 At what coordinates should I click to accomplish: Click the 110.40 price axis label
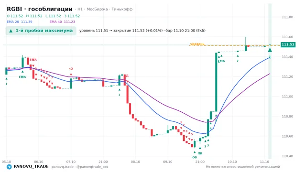[x=287, y=156]
